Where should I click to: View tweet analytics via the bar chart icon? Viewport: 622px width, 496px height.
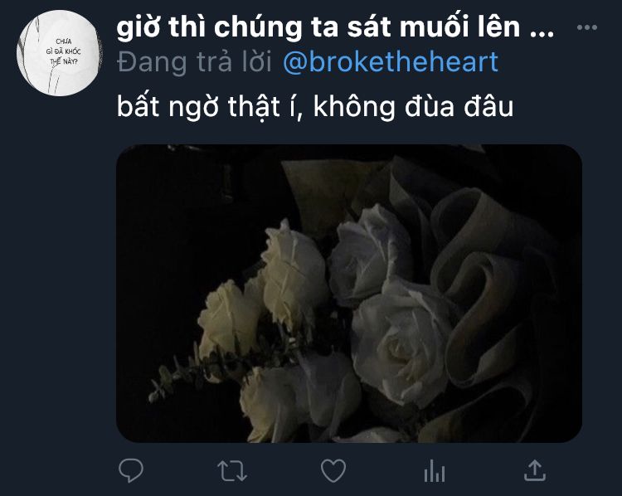click(x=435, y=471)
